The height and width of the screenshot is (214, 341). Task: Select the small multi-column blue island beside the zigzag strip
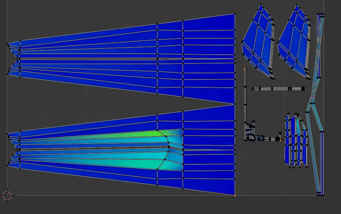point(296,140)
